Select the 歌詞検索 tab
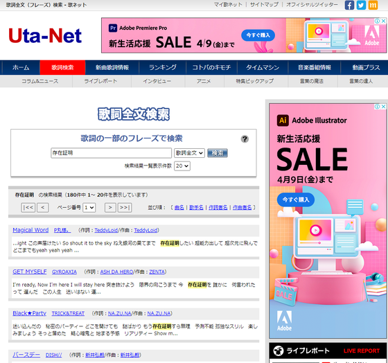This screenshot has height=363, width=388. coord(62,67)
